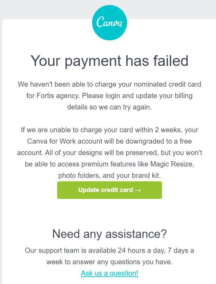The image size is (216, 284).
Task: Open the "Ask us a question!" link
Action: 109,273
